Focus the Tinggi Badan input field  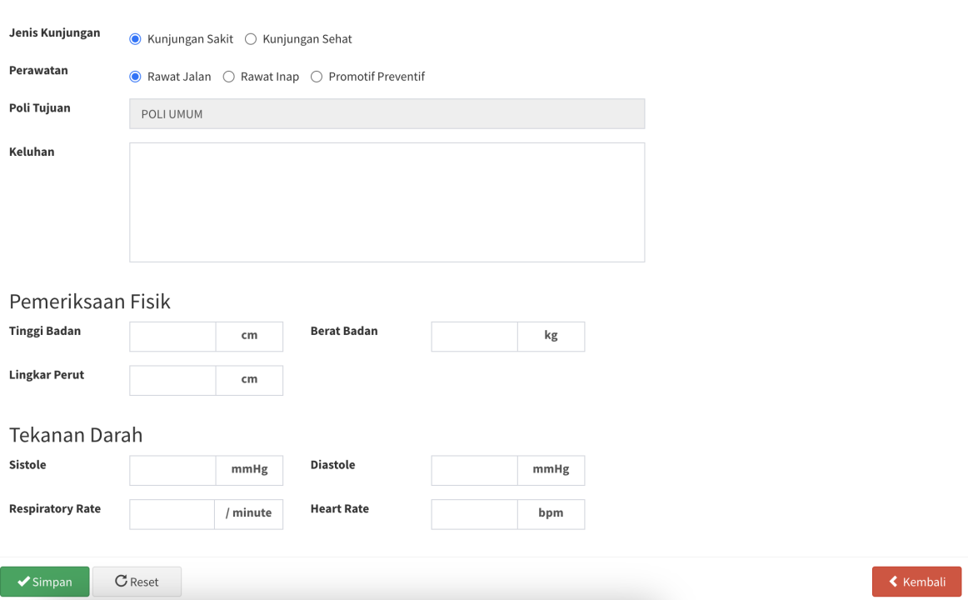pos(172,337)
